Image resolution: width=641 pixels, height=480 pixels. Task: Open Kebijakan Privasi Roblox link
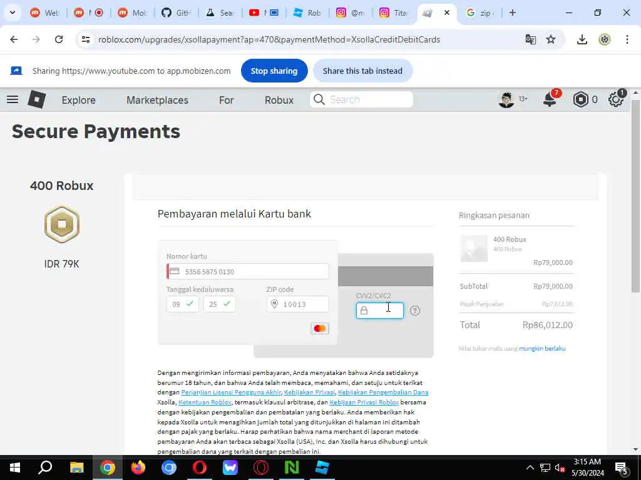click(364, 402)
